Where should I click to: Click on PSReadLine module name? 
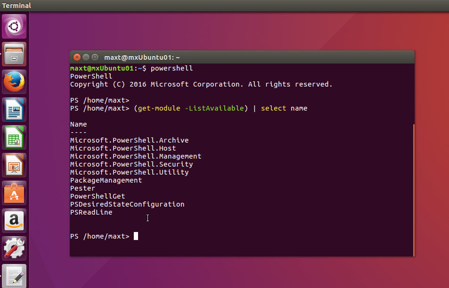(91, 213)
